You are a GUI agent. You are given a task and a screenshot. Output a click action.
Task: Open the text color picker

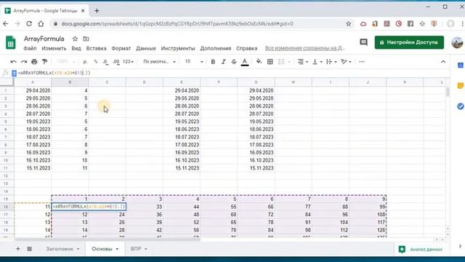coord(245,62)
